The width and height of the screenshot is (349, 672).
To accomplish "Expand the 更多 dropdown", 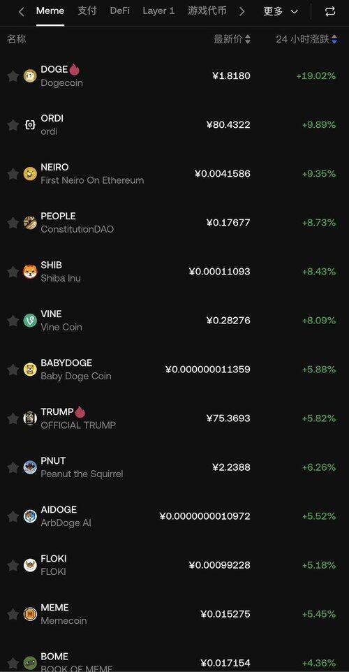I will 281,12.
